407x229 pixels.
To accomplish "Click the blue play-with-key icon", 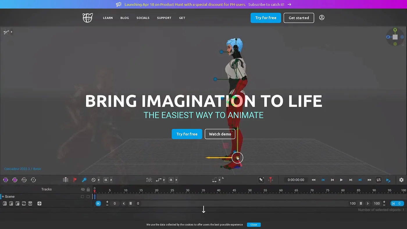I will point(388,180).
